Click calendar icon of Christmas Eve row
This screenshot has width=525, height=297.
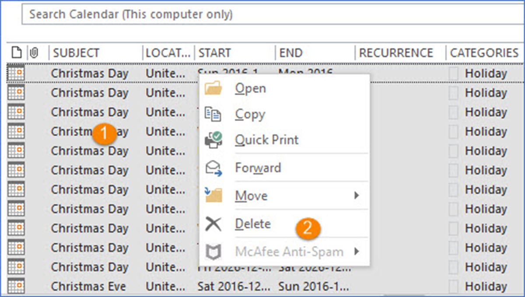[x=16, y=287]
